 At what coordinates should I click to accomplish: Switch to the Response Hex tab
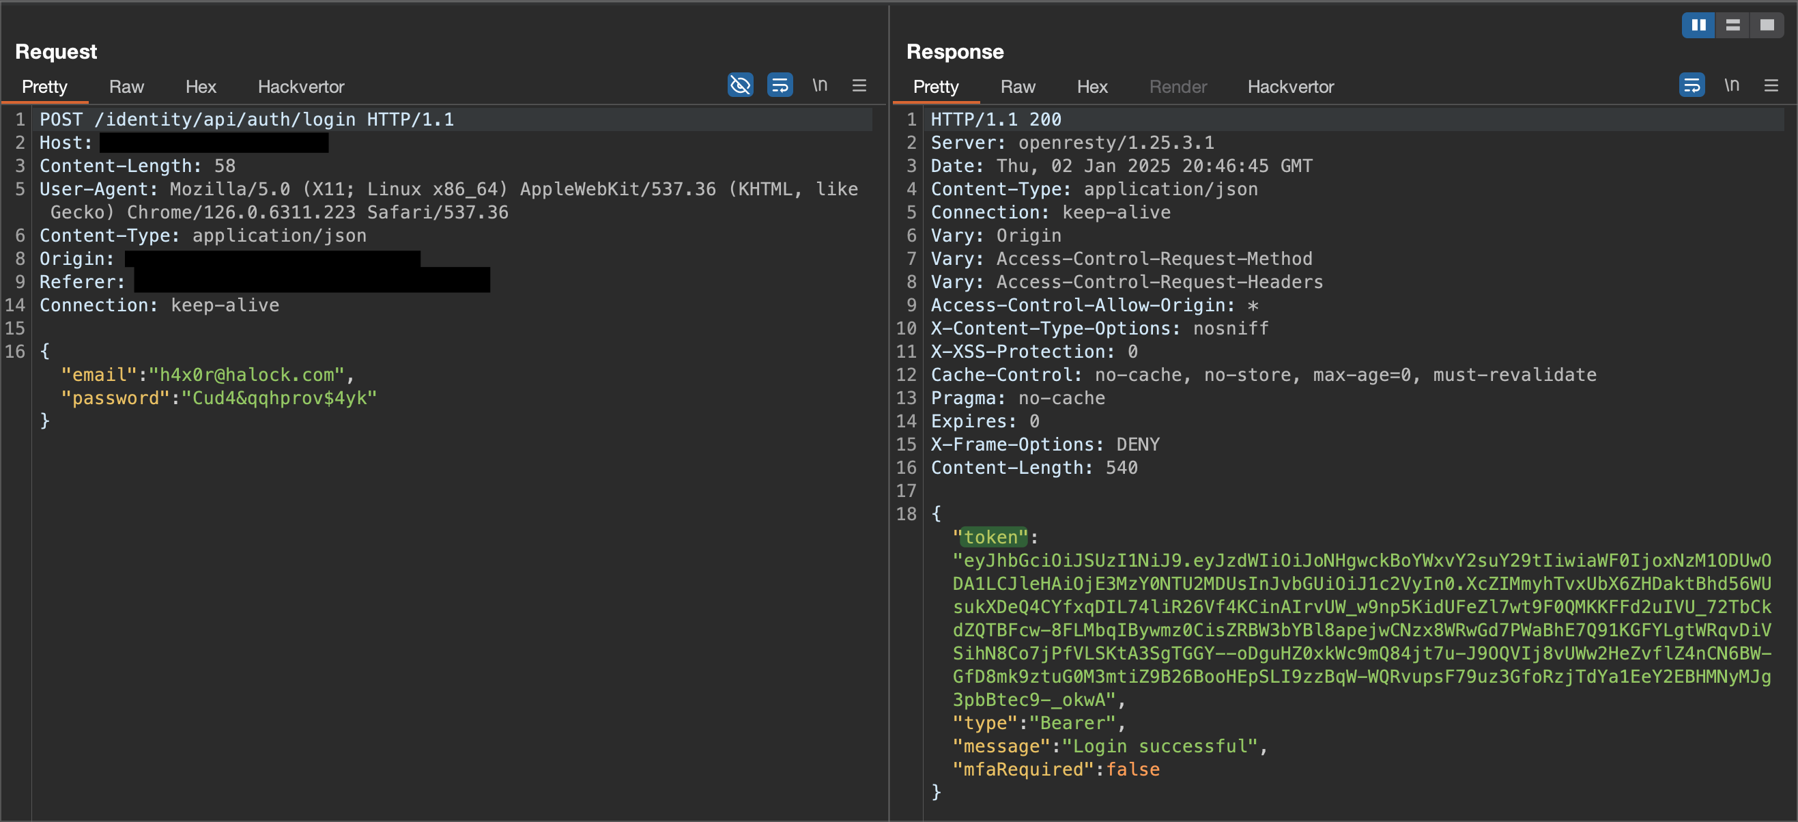[1092, 87]
